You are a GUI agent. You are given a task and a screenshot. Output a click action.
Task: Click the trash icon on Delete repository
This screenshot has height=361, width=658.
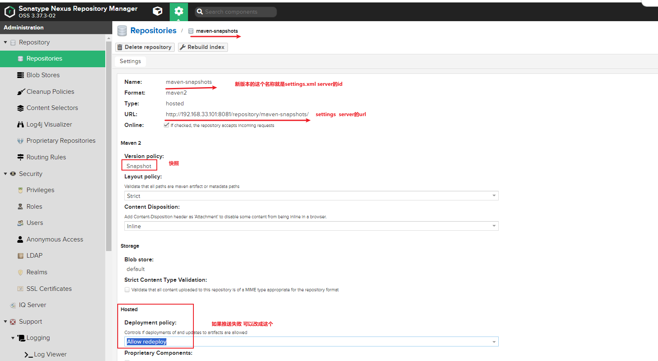(120, 47)
